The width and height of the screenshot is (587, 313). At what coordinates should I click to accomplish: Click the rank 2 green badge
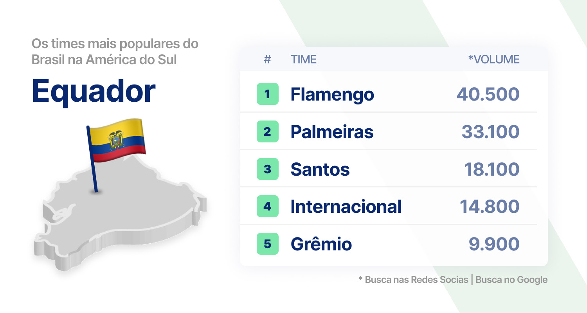(268, 131)
